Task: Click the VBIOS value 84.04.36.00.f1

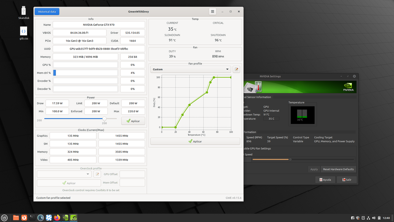Action: 79,33
